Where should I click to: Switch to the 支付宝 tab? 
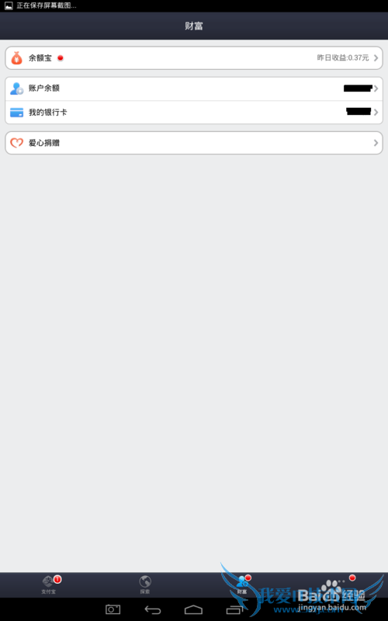49,585
